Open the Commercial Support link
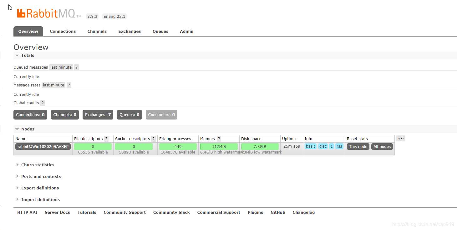Screen dimensions: 457x230 219,212
